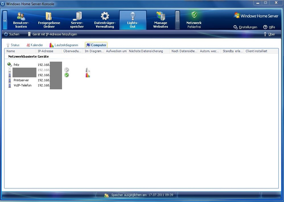Click Standby erla... column header
The image size is (284, 202).
(232, 51)
